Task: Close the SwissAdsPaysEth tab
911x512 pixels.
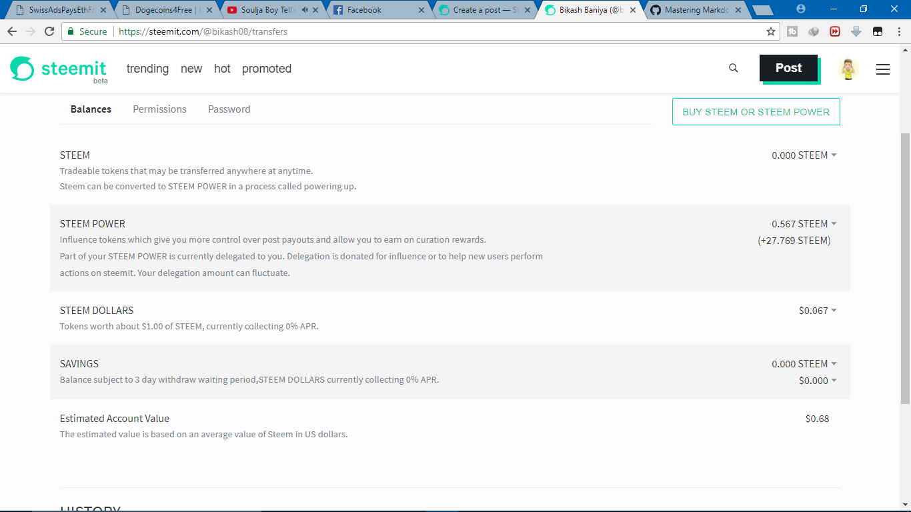Action: click(x=103, y=10)
